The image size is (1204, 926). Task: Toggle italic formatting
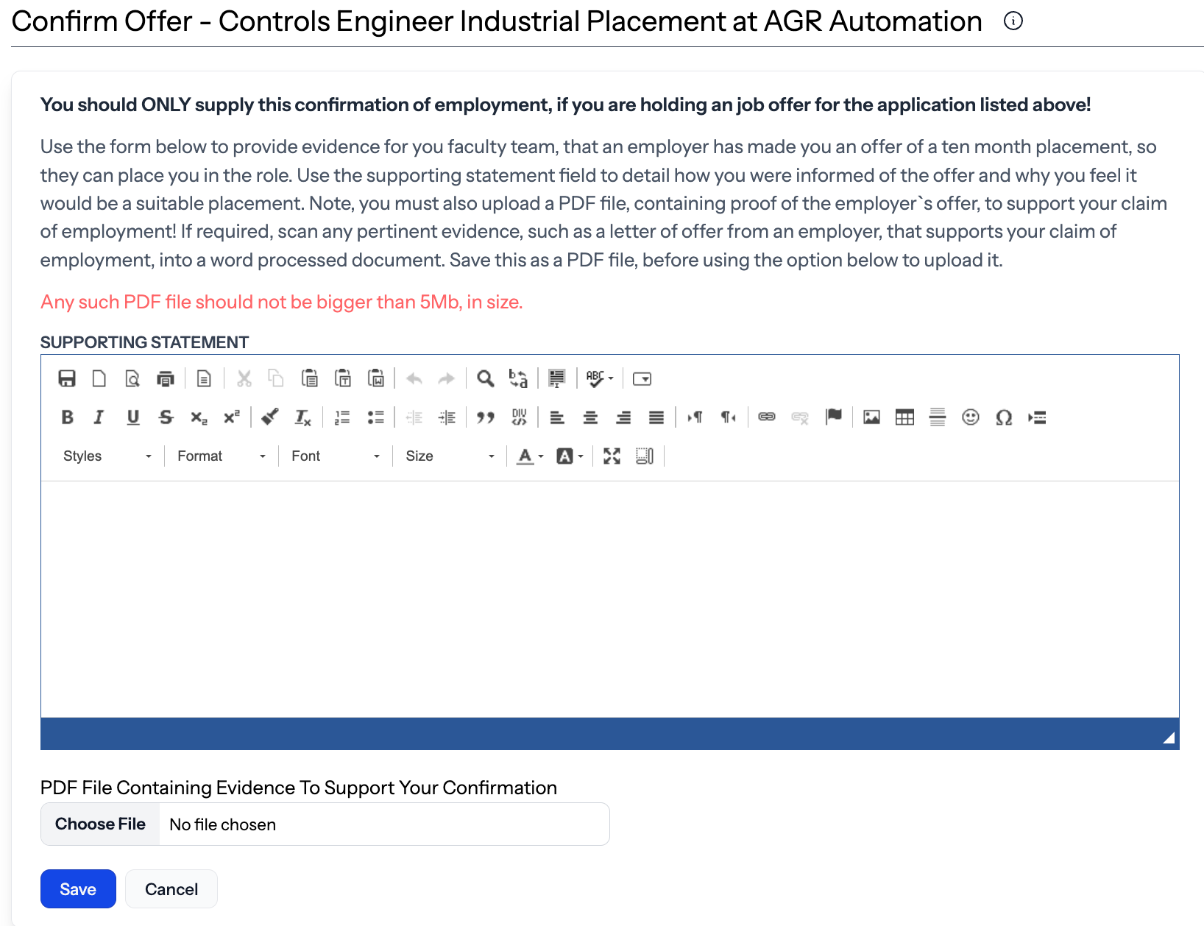(99, 417)
